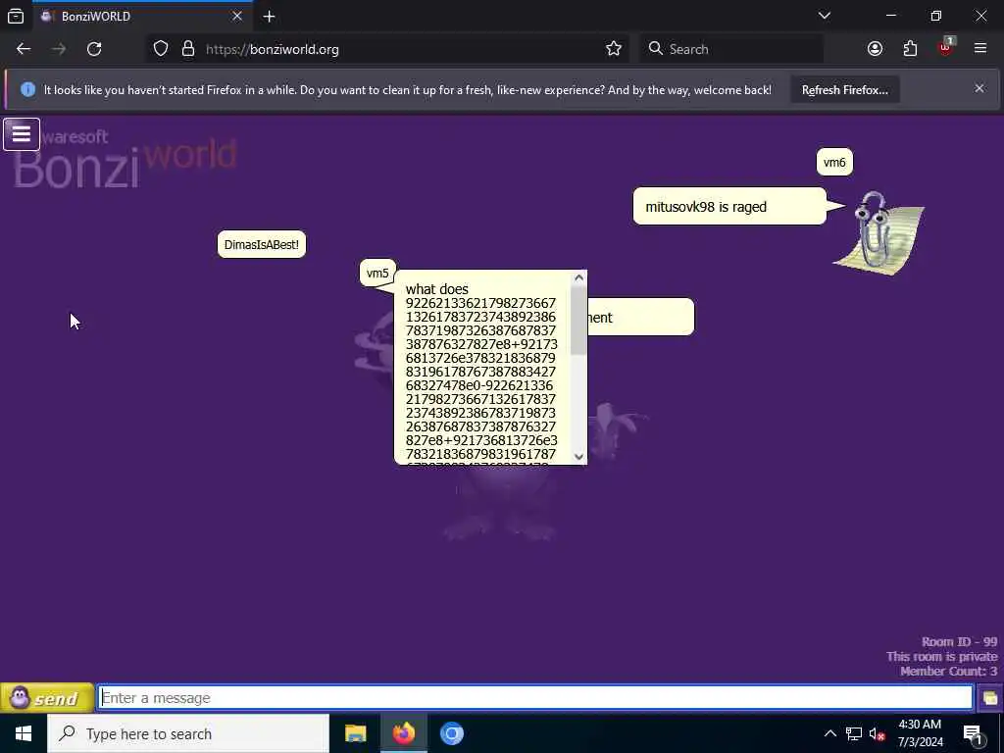
Task: Click the vm6 name tag
Action: tap(834, 162)
